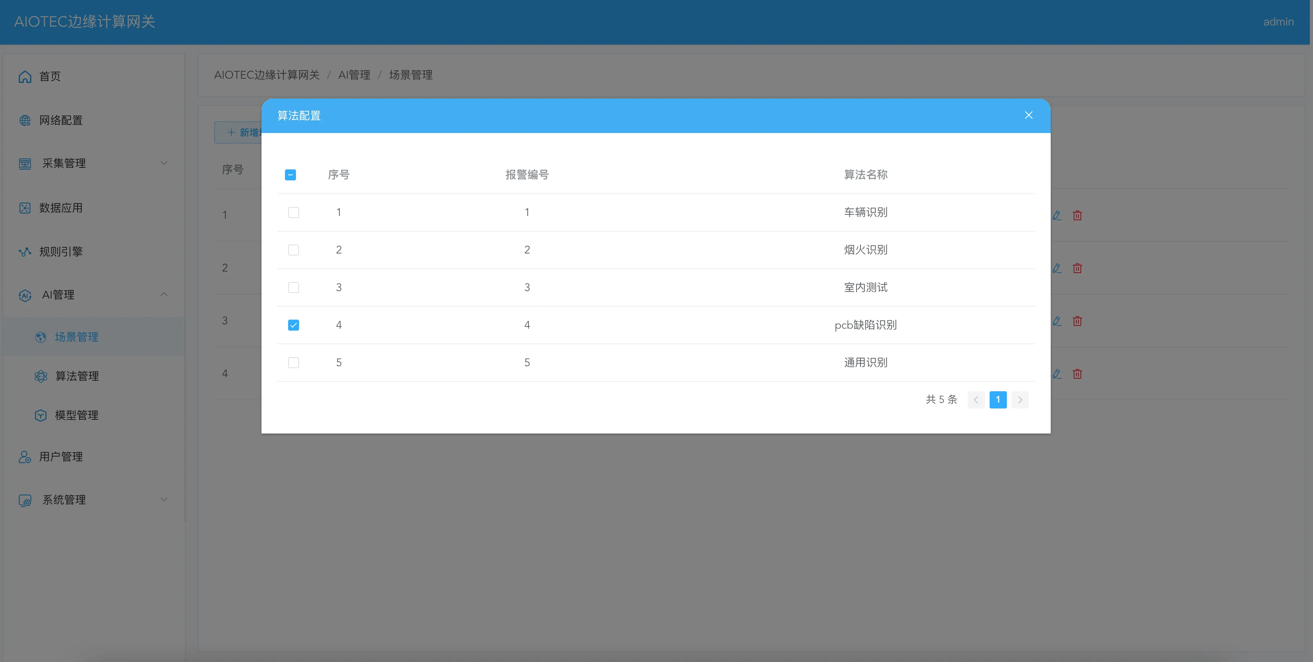Click the user icon for 用户管理

coord(25,457)
